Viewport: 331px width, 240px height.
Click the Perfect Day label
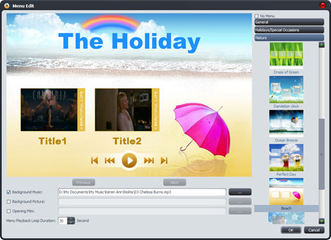[x=286, y=175]
